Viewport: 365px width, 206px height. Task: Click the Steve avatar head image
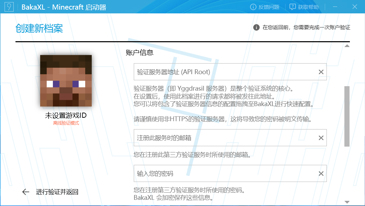[x=66, y=81]
